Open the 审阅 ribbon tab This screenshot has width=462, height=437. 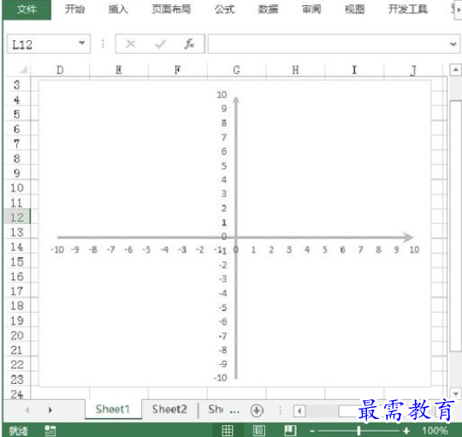[311, 9]
